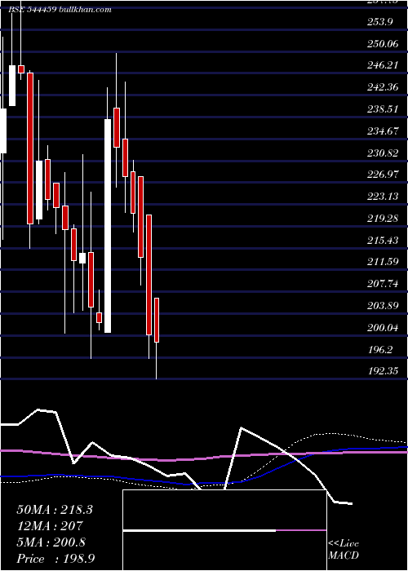Select the 242.36 price axis label
Viewport: 408px width, 571px height.
pos(383,87)
